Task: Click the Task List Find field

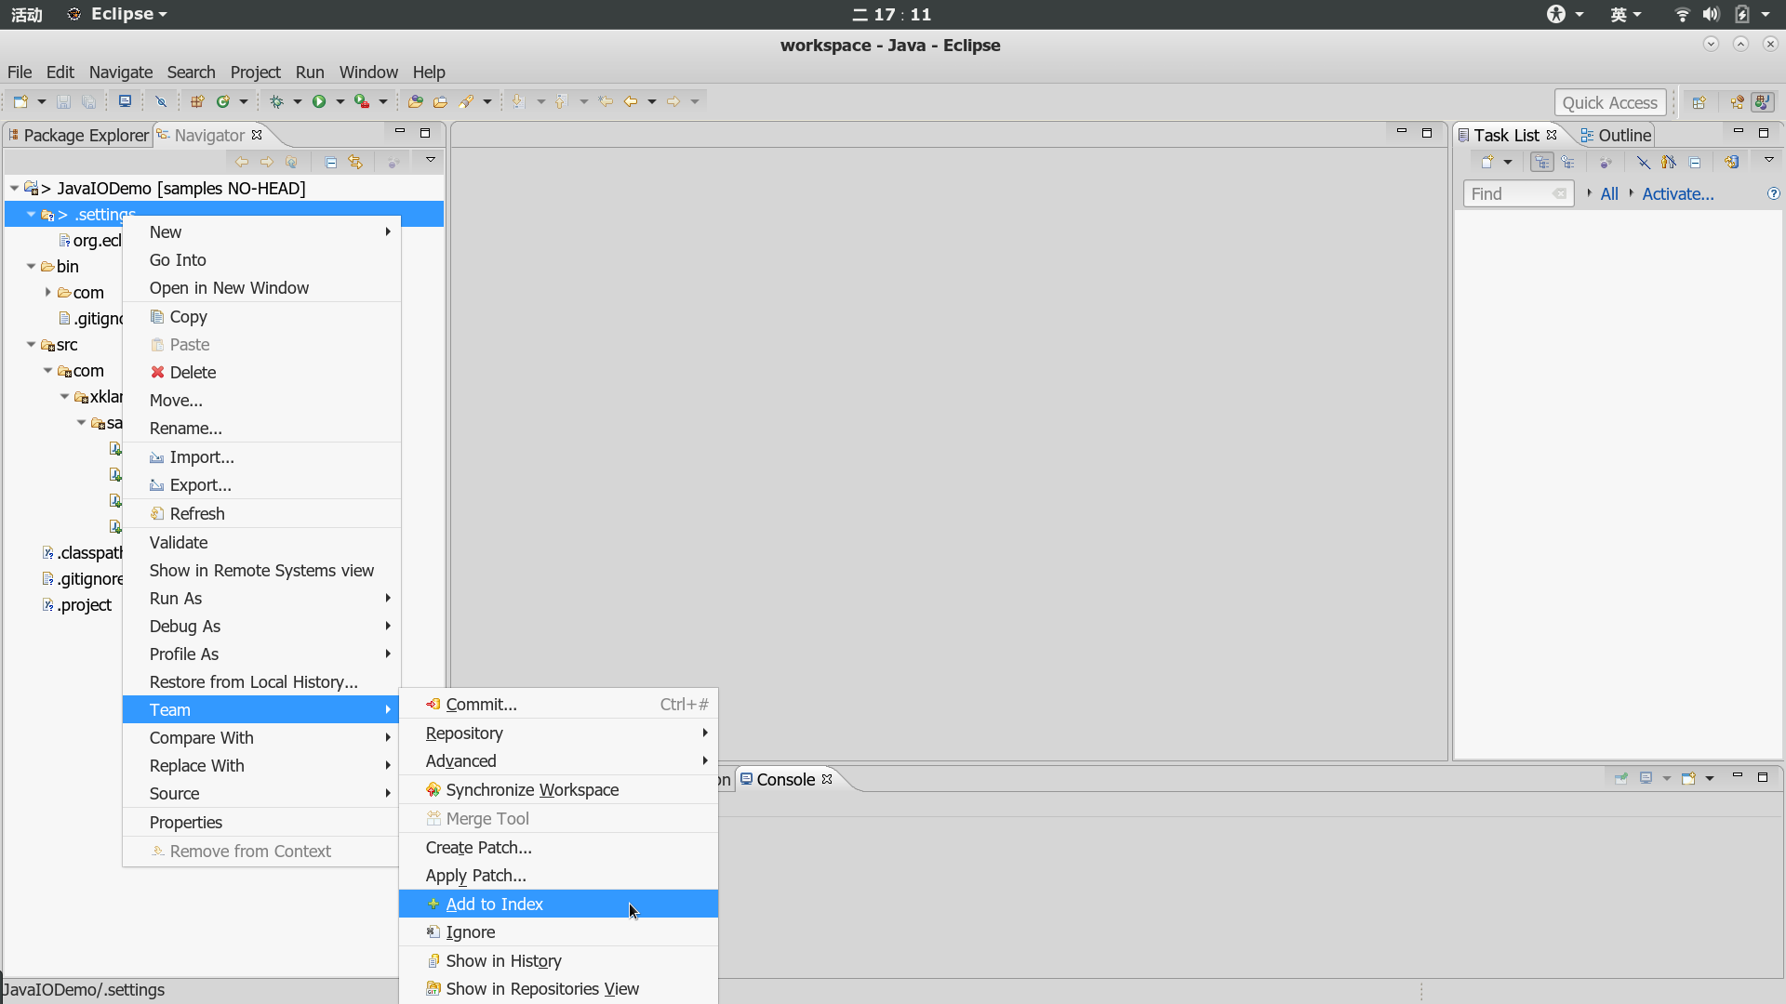Action: [1518, 193]
